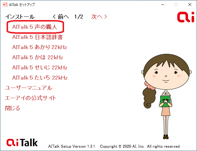
Task: Select AITalk 5 かほ 22kHz voice
Action: click(x=37, y=57)
